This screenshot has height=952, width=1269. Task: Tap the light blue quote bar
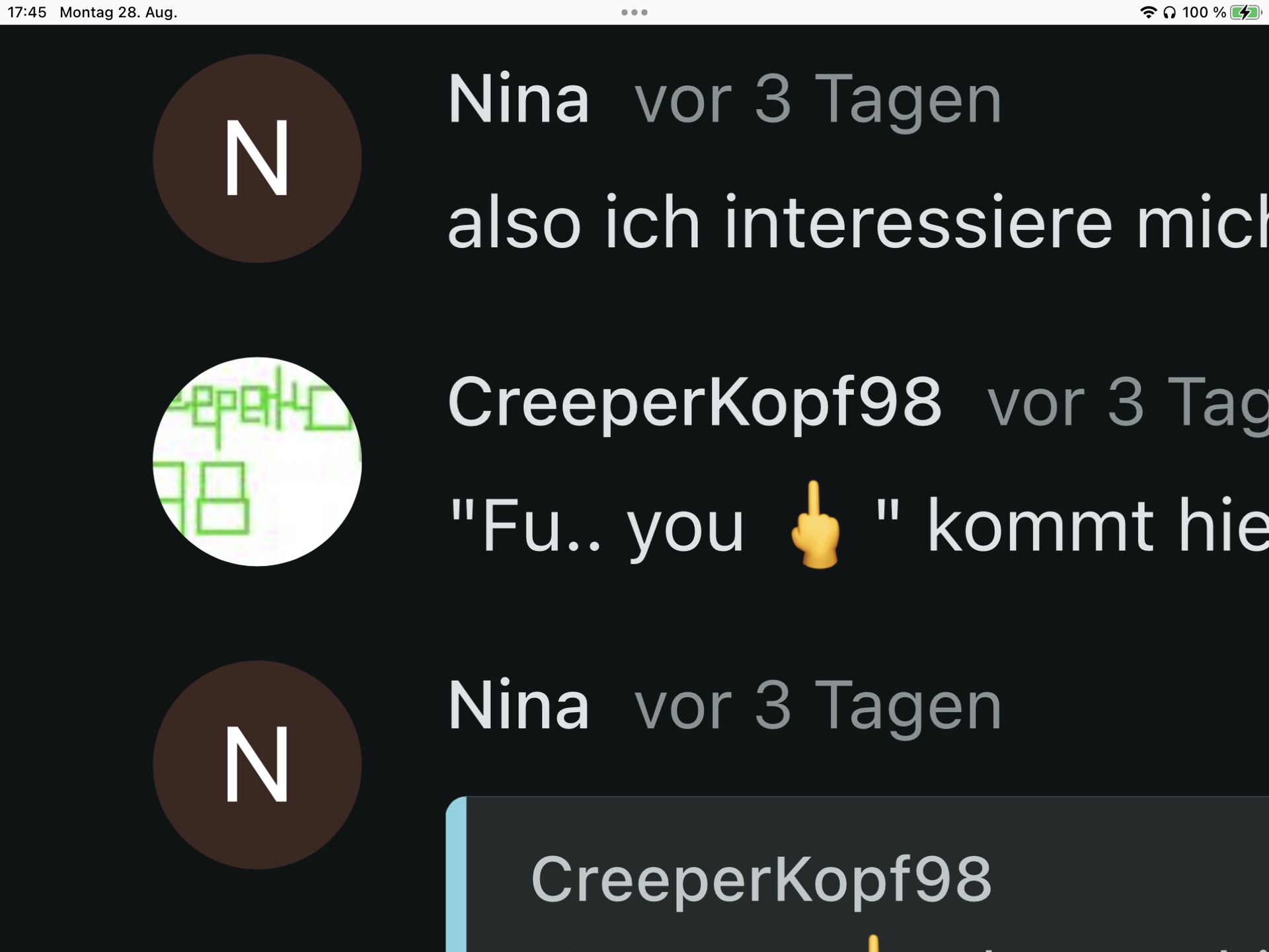(457, 874)
